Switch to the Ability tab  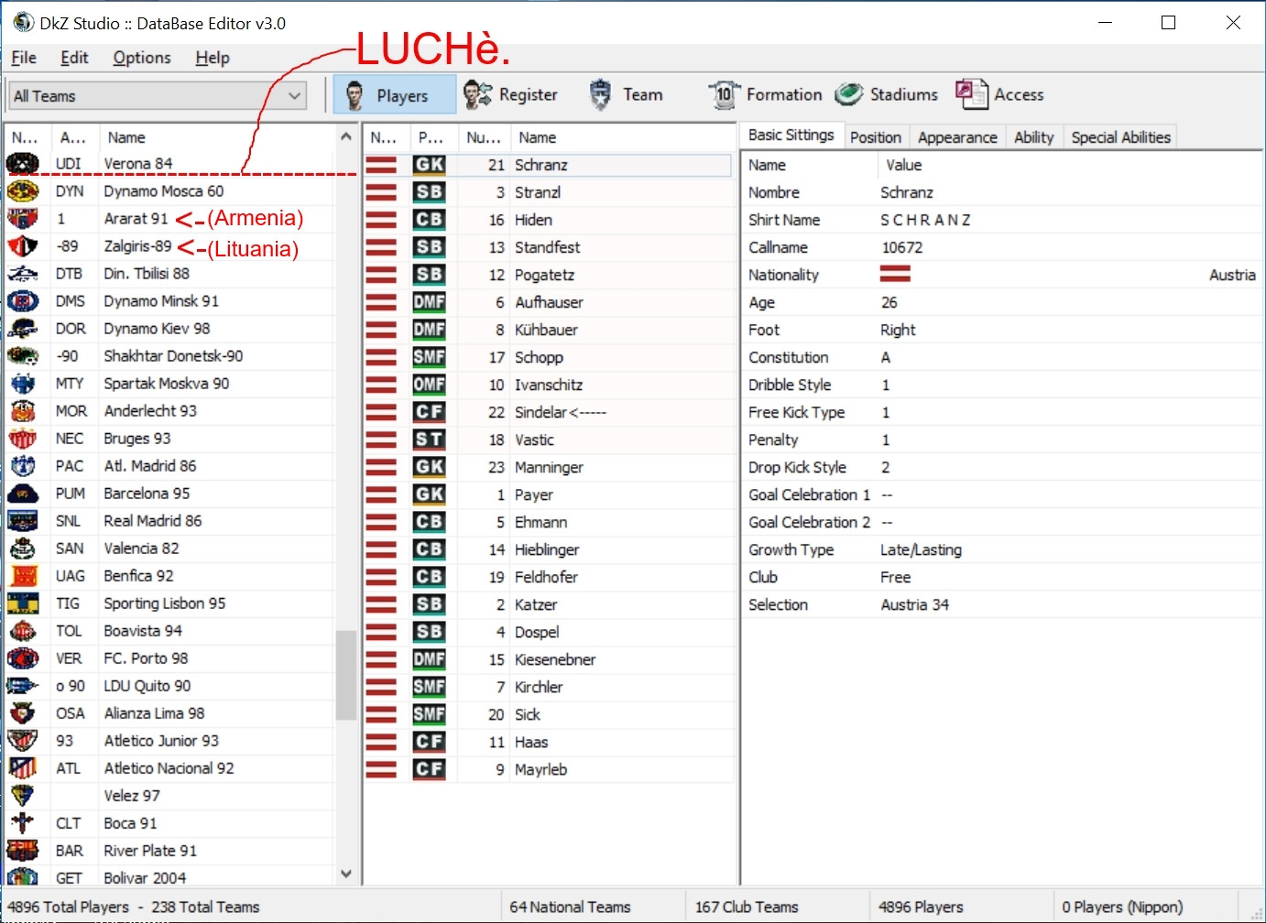click(1034, 137)
